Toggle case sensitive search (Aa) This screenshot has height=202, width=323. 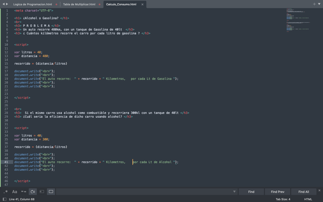tap(15, 192)
